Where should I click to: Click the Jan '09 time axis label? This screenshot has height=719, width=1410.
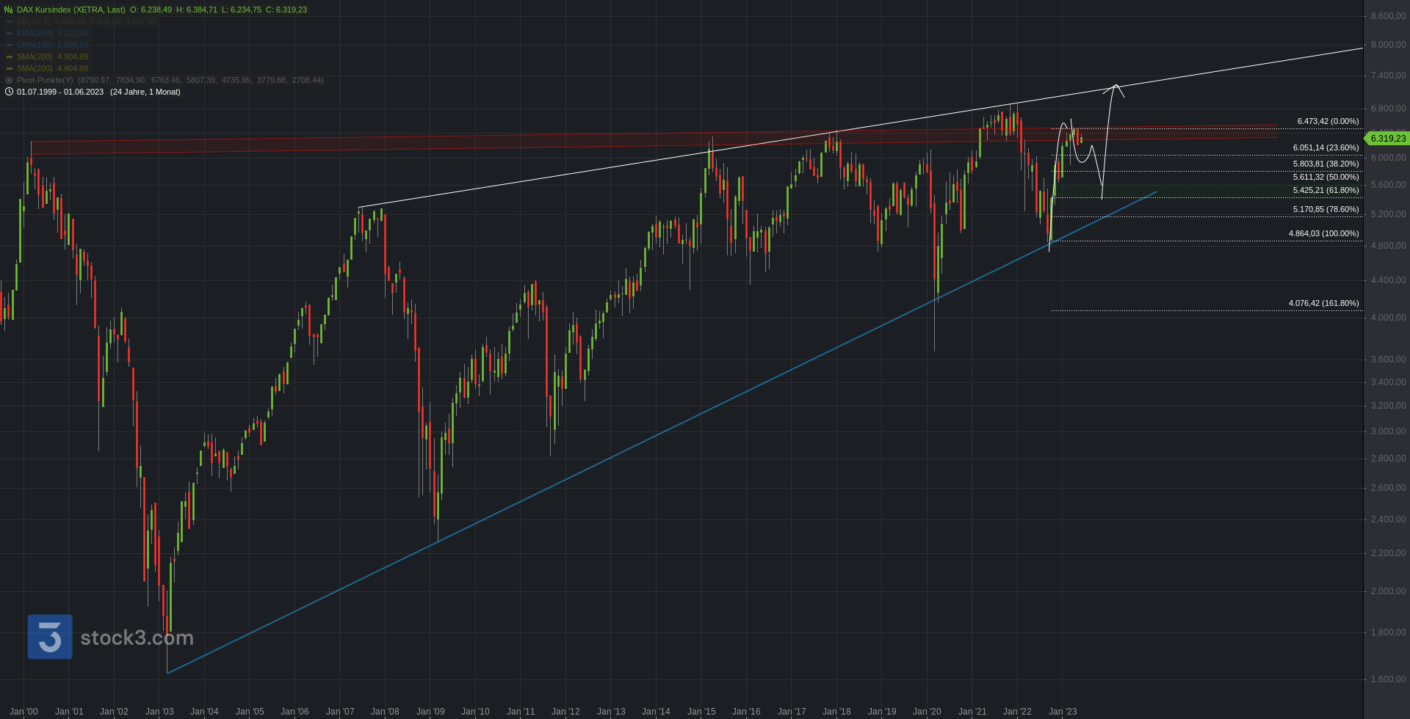pyautogui.click(x=430, y=711)
